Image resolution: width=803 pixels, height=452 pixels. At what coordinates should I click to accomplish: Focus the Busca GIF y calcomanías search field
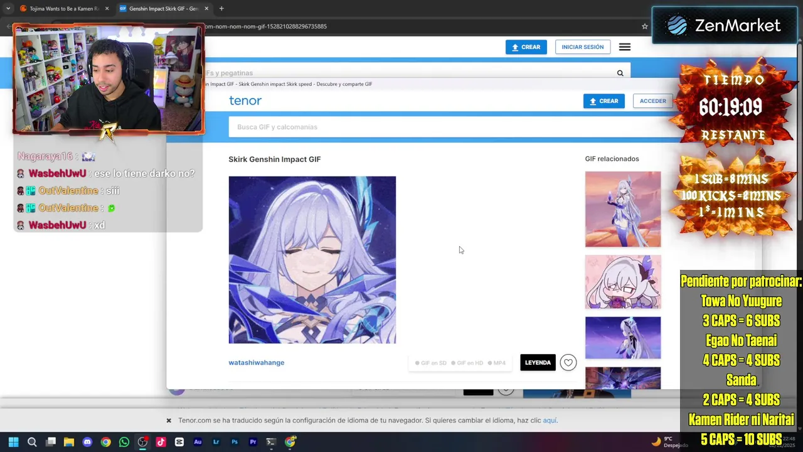pos(455,127)
